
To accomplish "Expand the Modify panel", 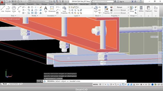I will [x=35, y=16].
